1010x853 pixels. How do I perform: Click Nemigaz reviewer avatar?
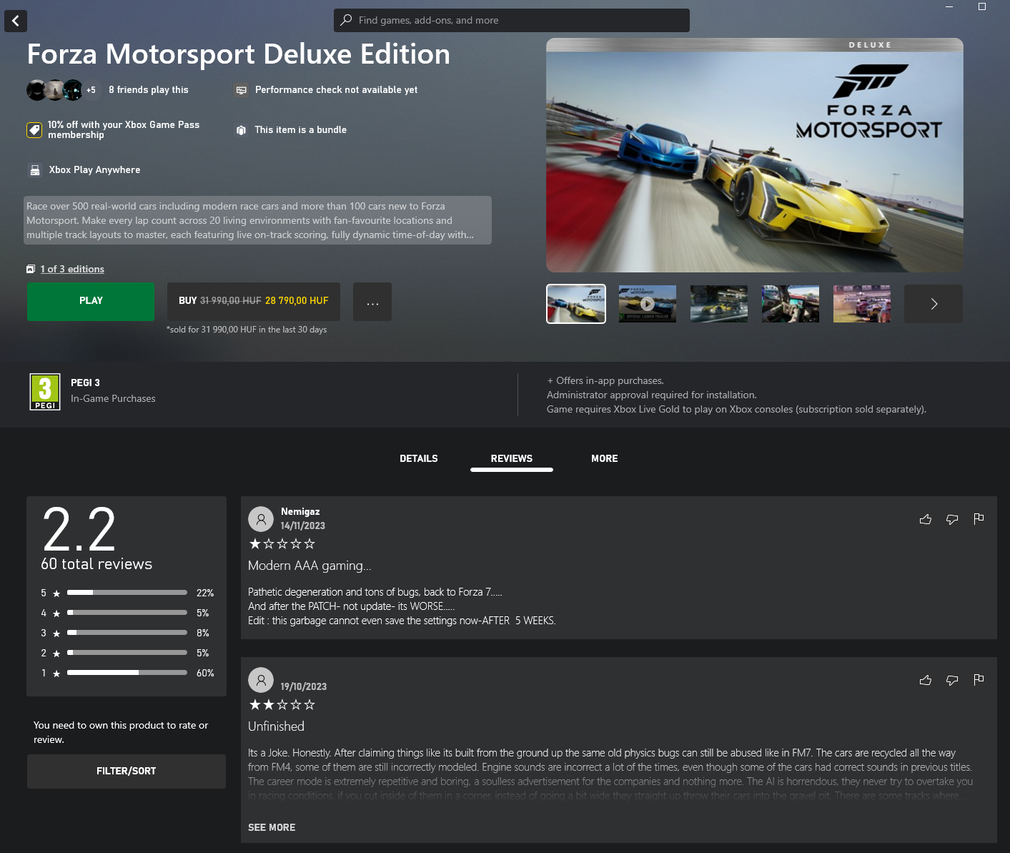pyautogui.click(x=261, y=519)
